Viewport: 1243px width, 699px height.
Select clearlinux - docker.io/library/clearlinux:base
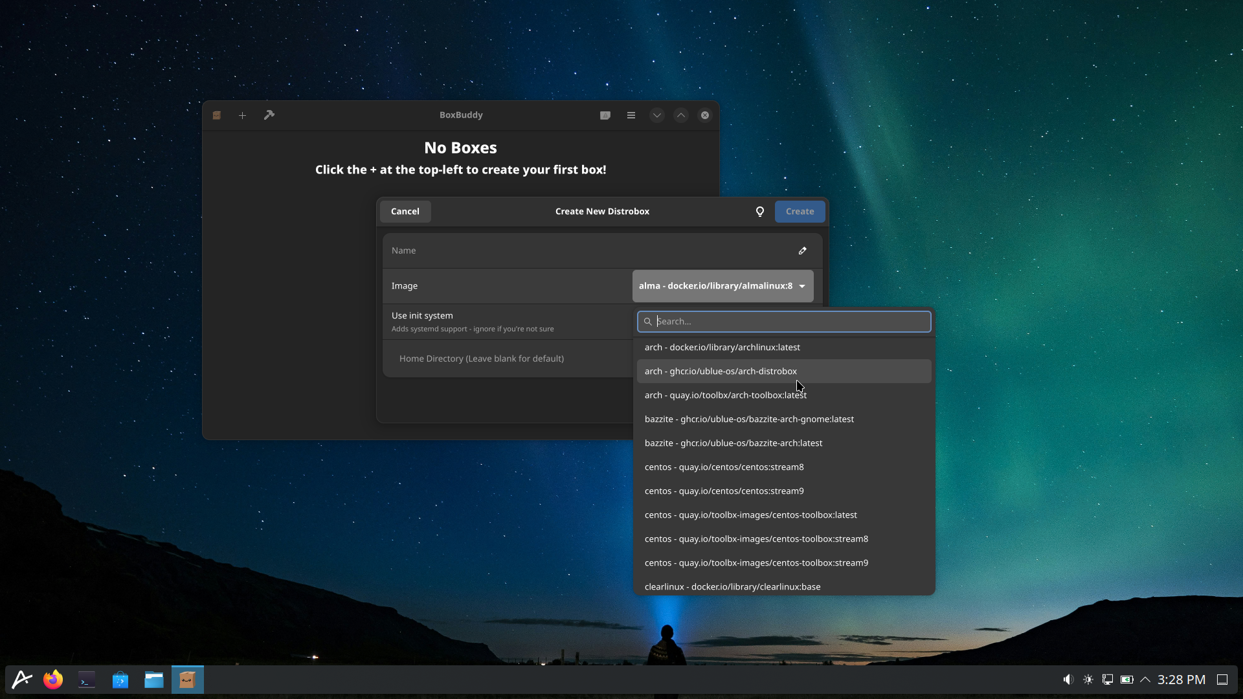(784, 586)
